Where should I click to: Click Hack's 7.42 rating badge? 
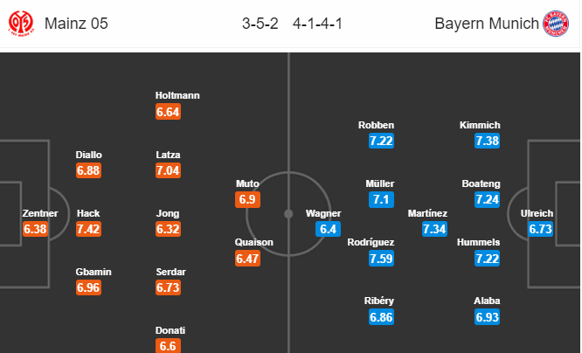coord(88,229)
